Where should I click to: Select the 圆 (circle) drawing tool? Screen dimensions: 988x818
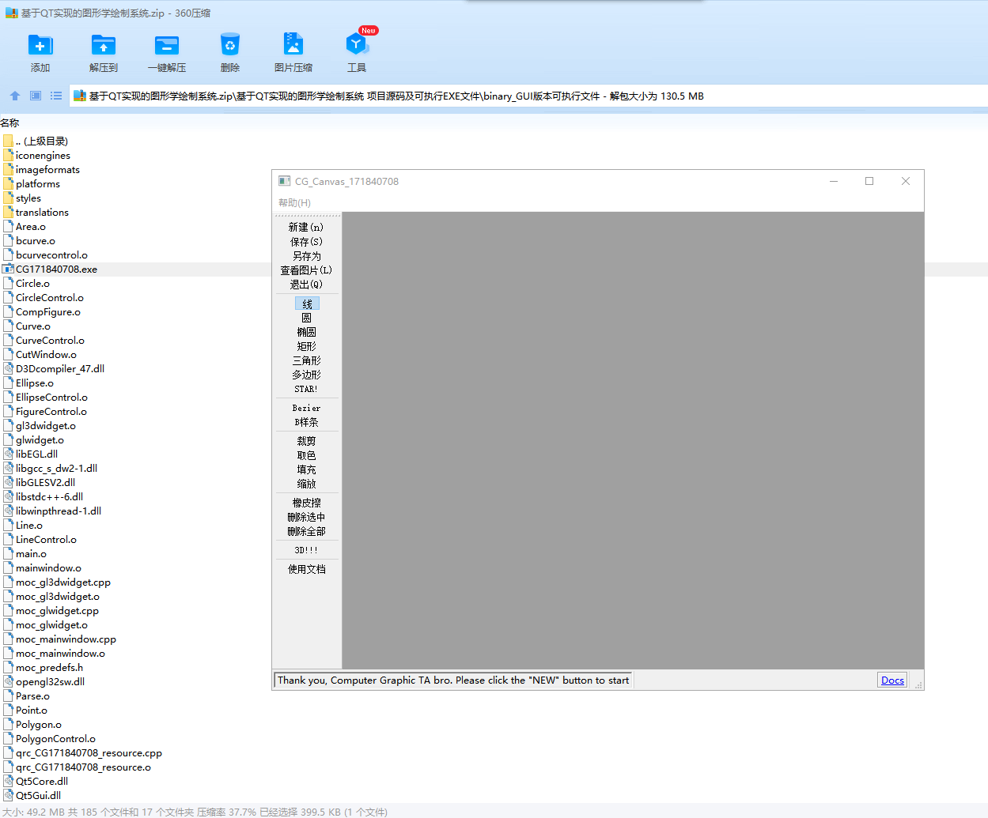pos(306,318)
